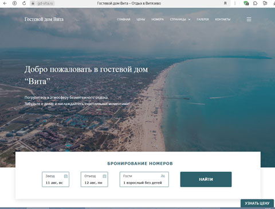Open the Отъезд check-out date field
The image size is (275, 209).
95,179
